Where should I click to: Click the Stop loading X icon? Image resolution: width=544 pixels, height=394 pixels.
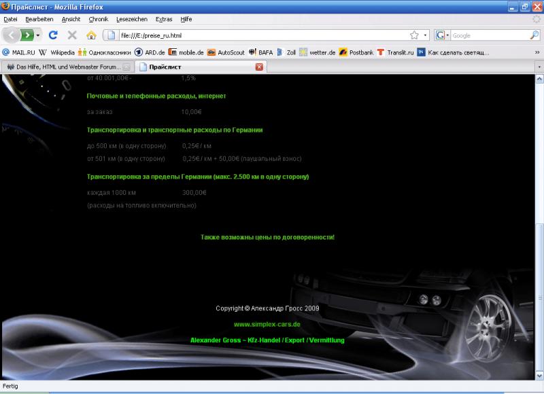[72, 35]
